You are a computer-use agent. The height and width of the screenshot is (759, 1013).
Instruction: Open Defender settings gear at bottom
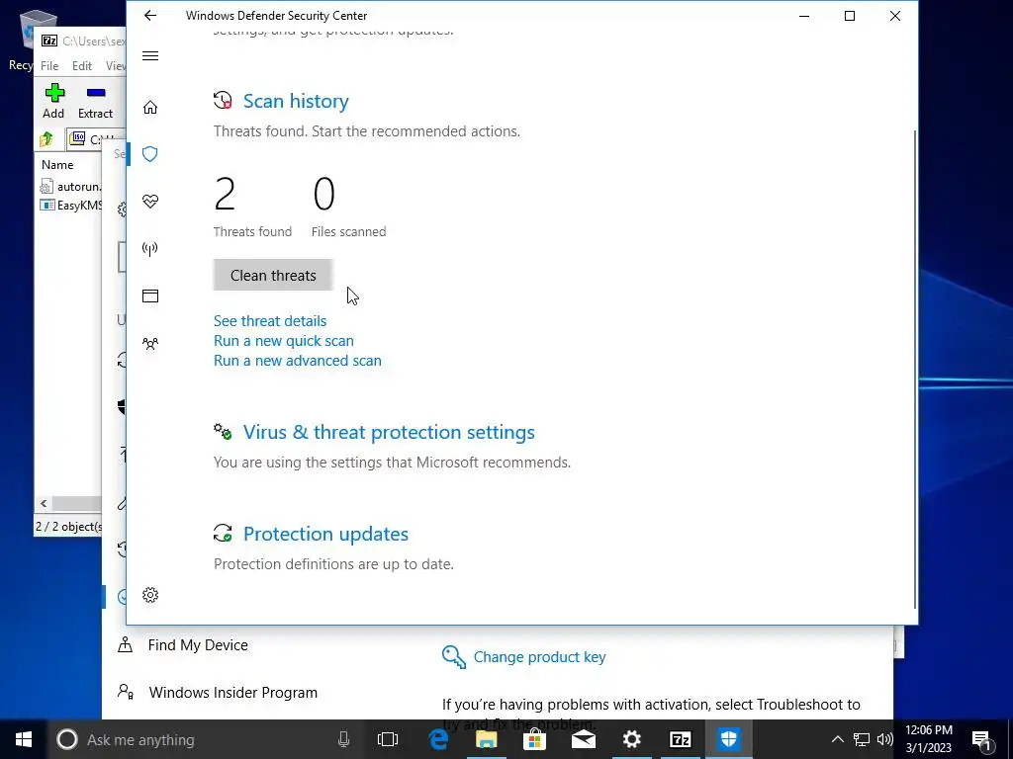coord(150,594)
